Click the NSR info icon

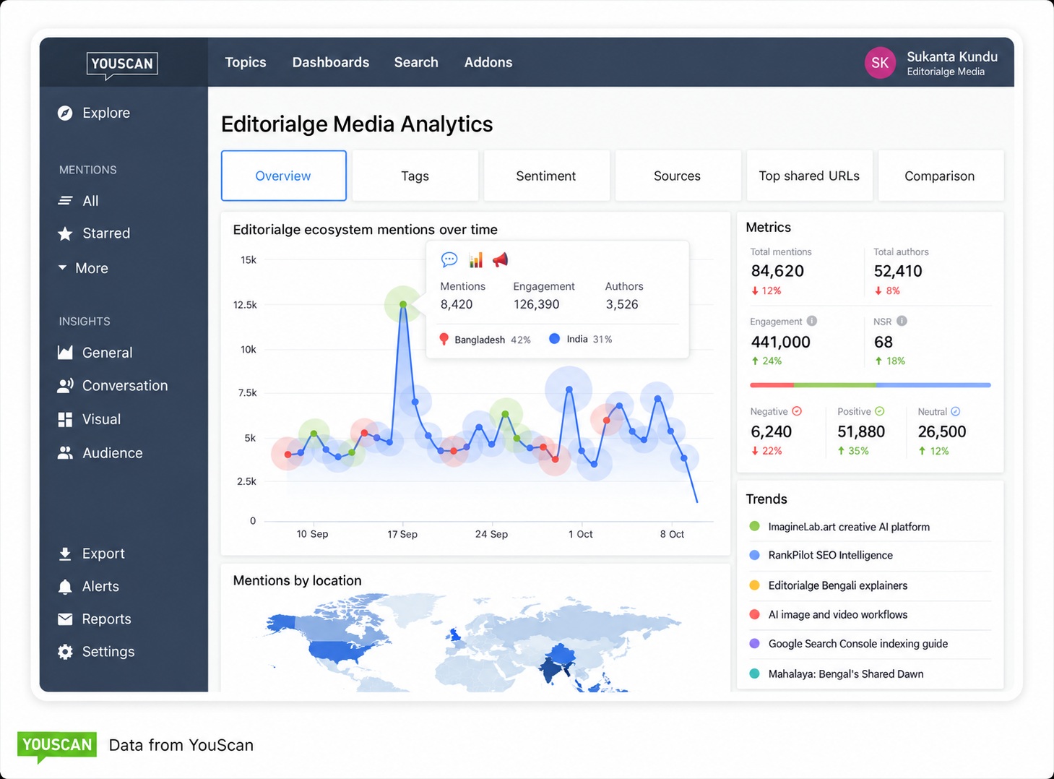[x=902, y=321]
